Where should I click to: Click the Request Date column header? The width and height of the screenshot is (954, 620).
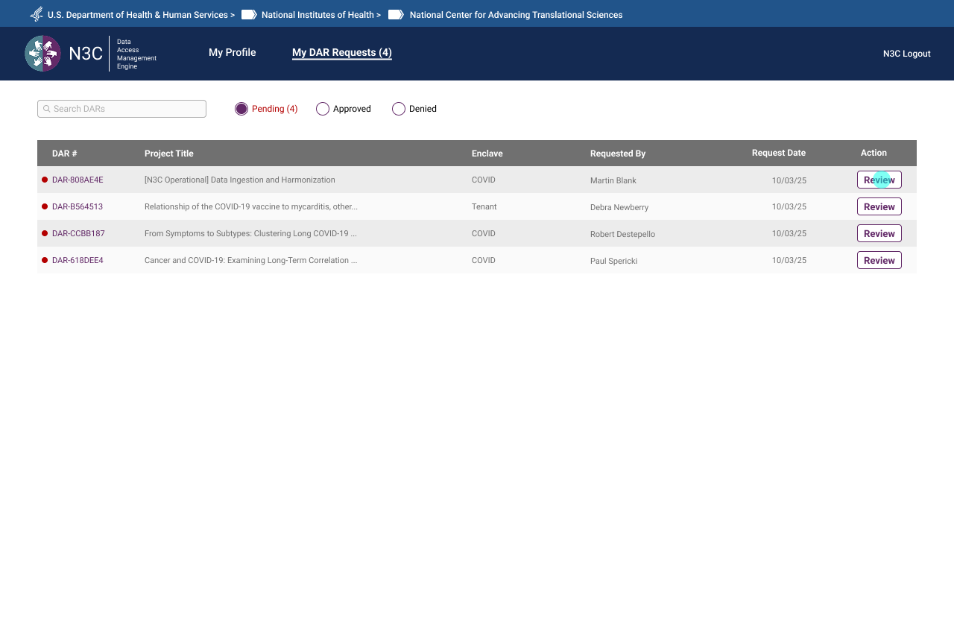[x=778, y=153]
